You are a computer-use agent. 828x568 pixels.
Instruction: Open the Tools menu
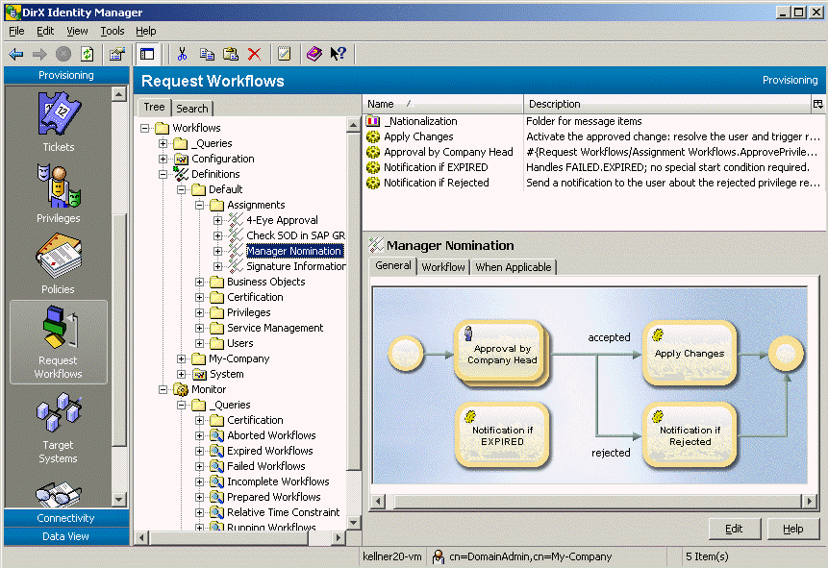coord(113,31)
